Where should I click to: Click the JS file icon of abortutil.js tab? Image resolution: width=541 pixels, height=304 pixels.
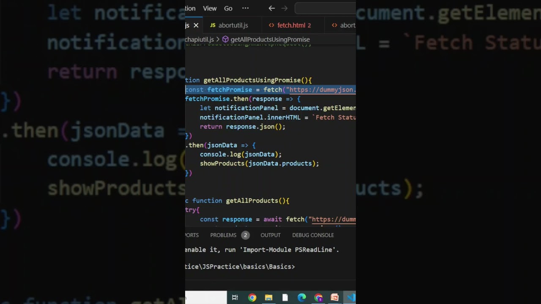pos(213,25)
